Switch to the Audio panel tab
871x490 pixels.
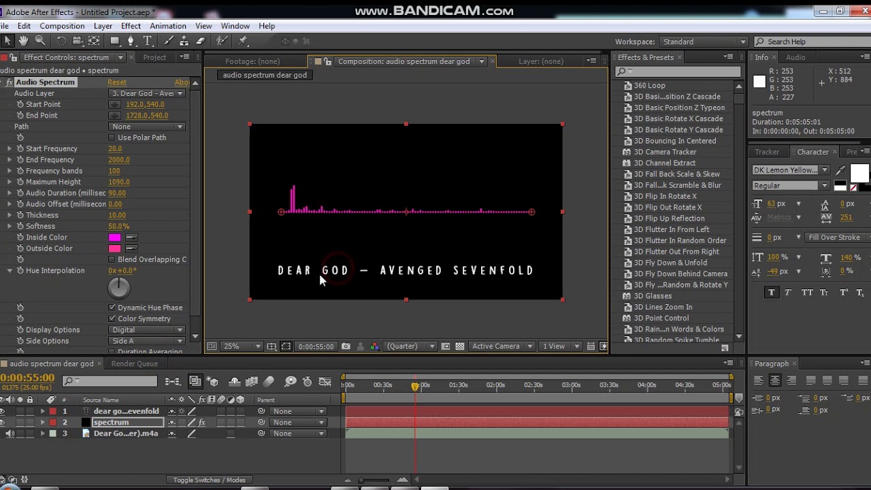pos(795,57)
